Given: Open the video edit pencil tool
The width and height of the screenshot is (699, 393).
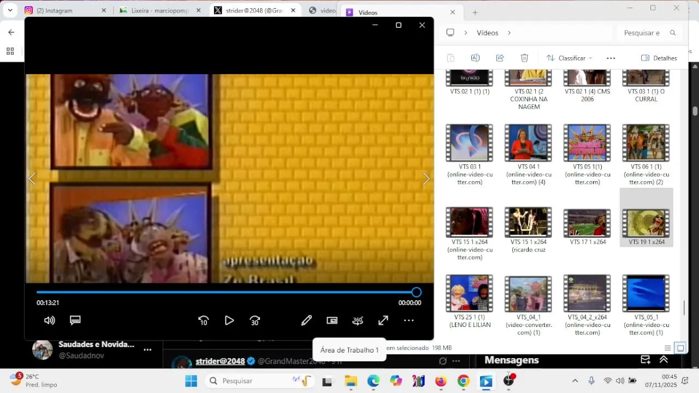Looking at the screenshot, I should 306,320.
